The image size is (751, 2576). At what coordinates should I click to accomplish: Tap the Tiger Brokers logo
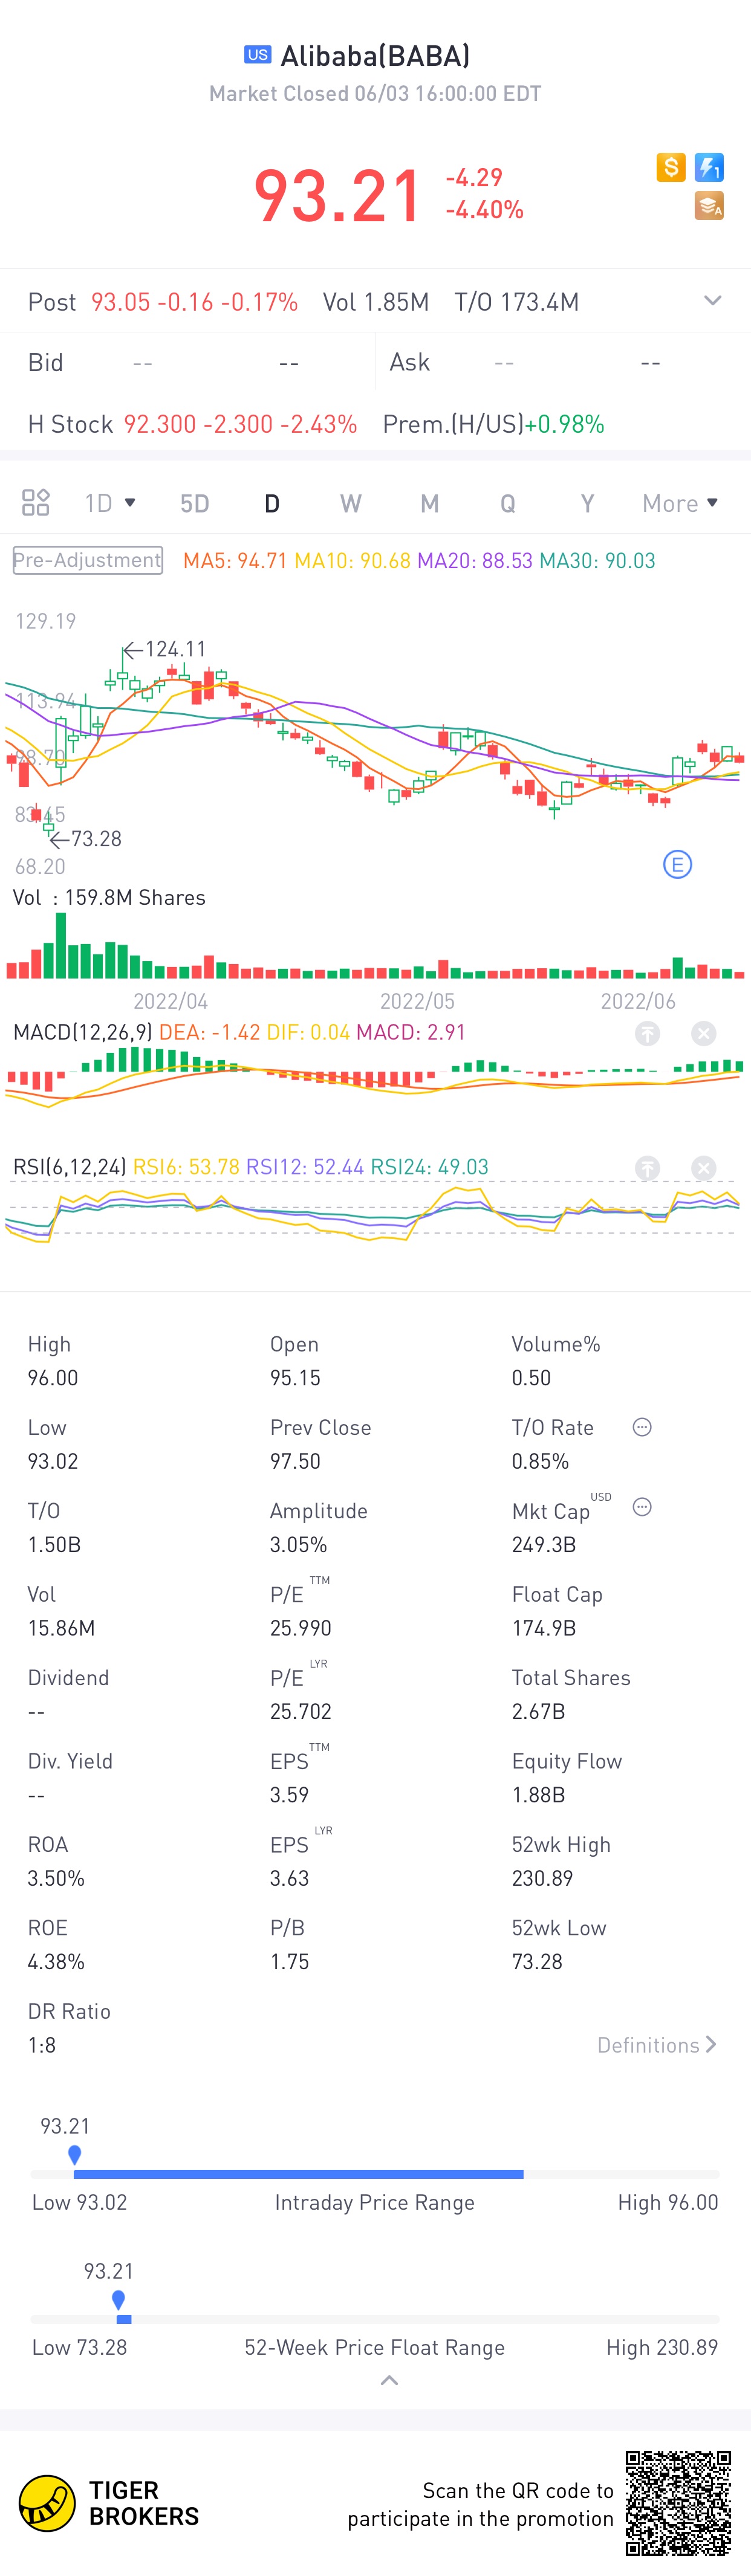coord(108,2503)
